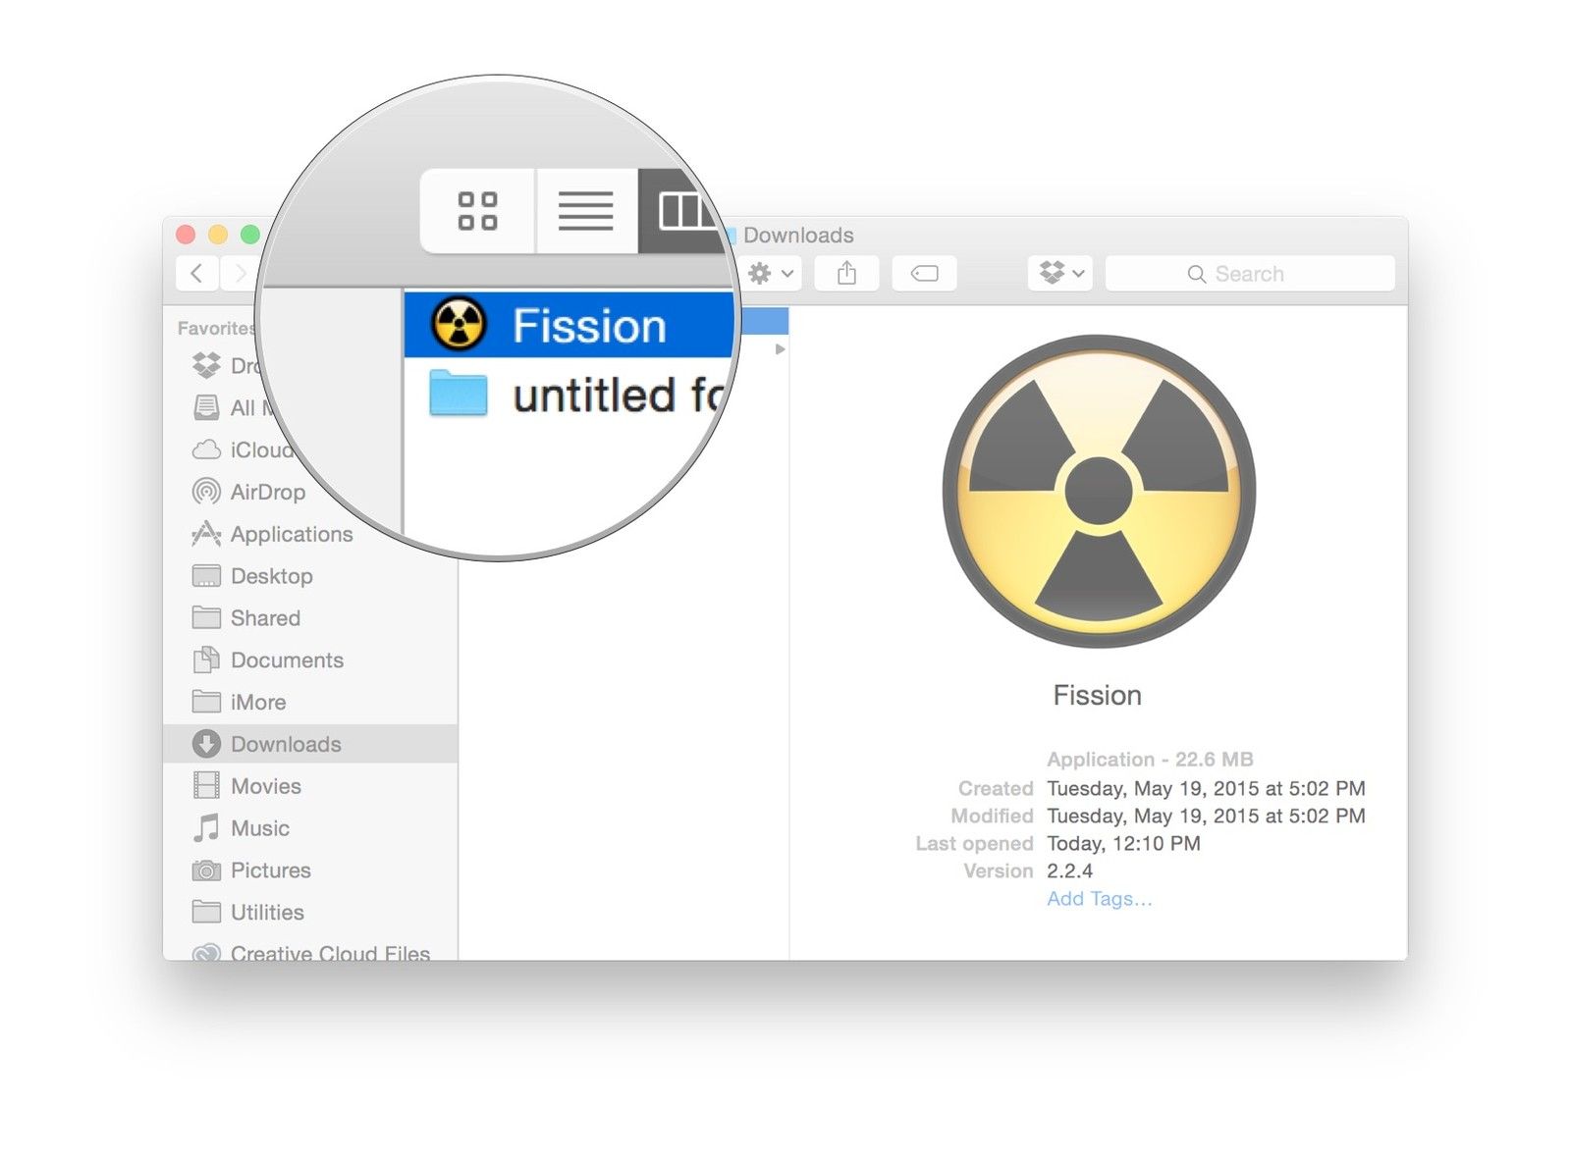Open the Dropbox toolbar dropdown

click(x=1061, y=273)
